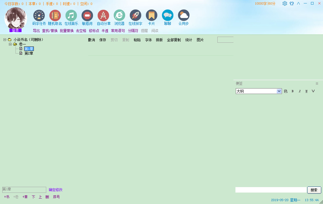323x204 pixels.
Task: Click 阅读 reading mode
Action: (x=155, y=31)
